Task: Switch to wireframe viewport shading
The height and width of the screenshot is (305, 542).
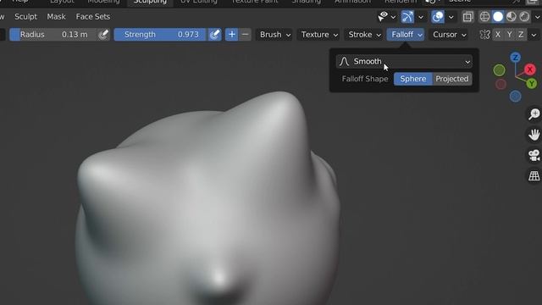Action: point(484,17)
